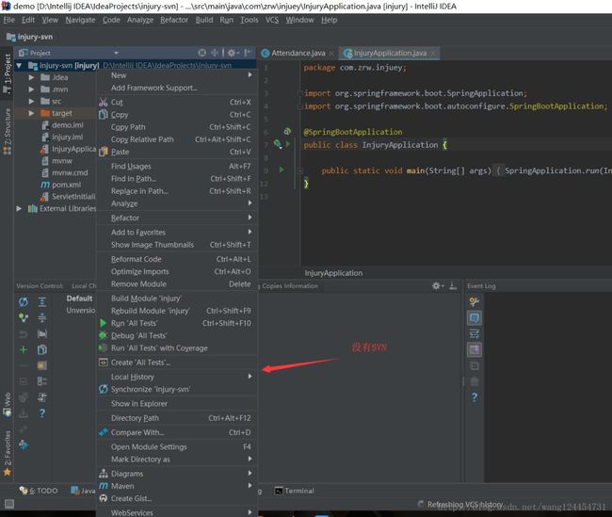The image size is (612, 517).
Task: Select Reformat Code from context menu
Action: point(177,259)
